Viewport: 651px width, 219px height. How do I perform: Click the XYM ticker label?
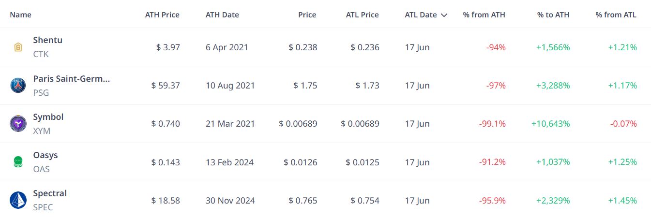click(42, 131)
